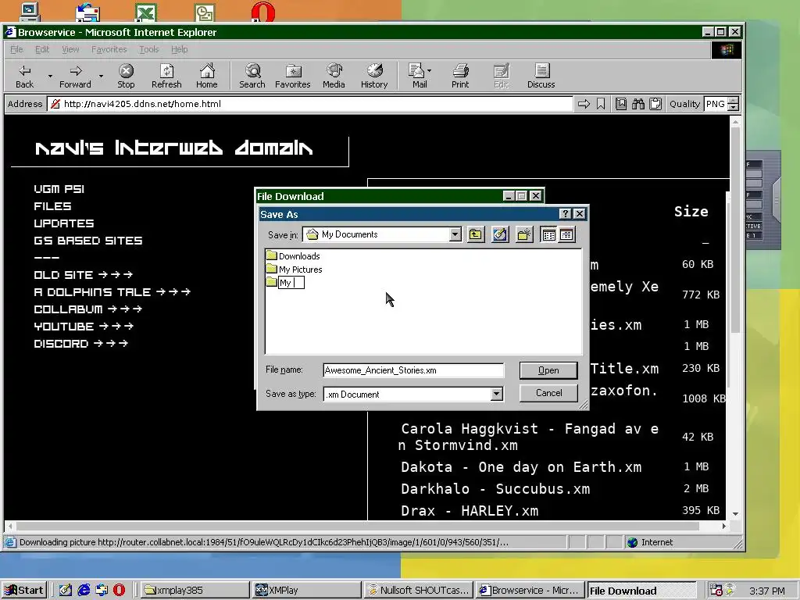Open the Tools menu
The image size is (800, 600).
coord(149,49)
